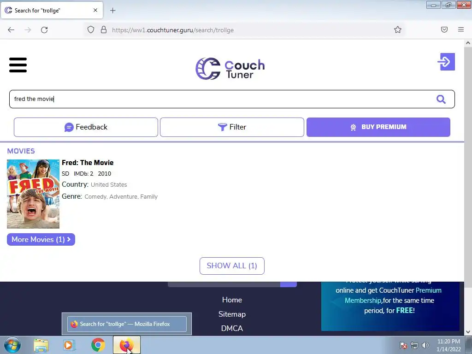Click the Premium Membership link

click(x=393, y=295)
